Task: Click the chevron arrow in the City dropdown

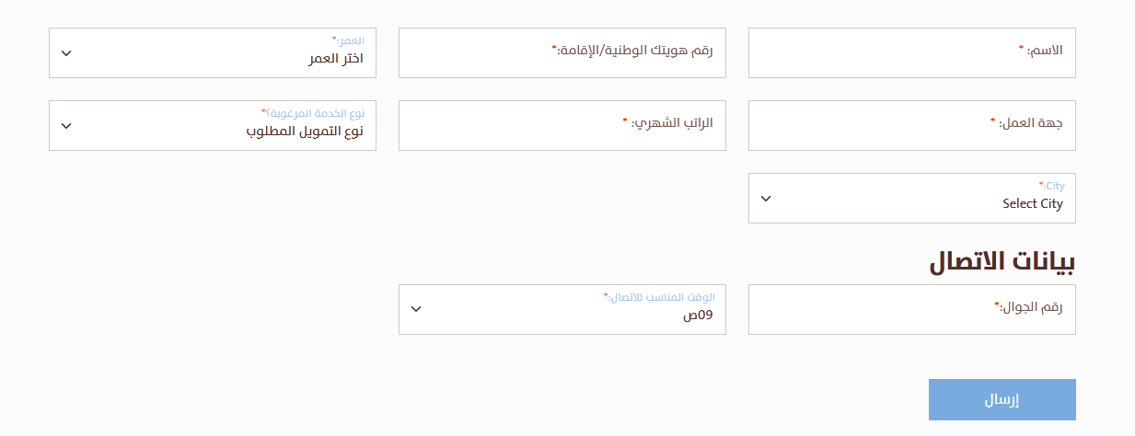Action: coord(766,199)
